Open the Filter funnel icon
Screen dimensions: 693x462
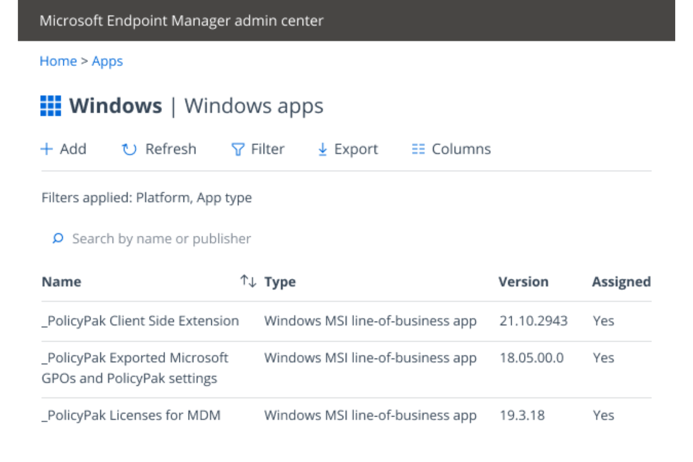[238, 149]
